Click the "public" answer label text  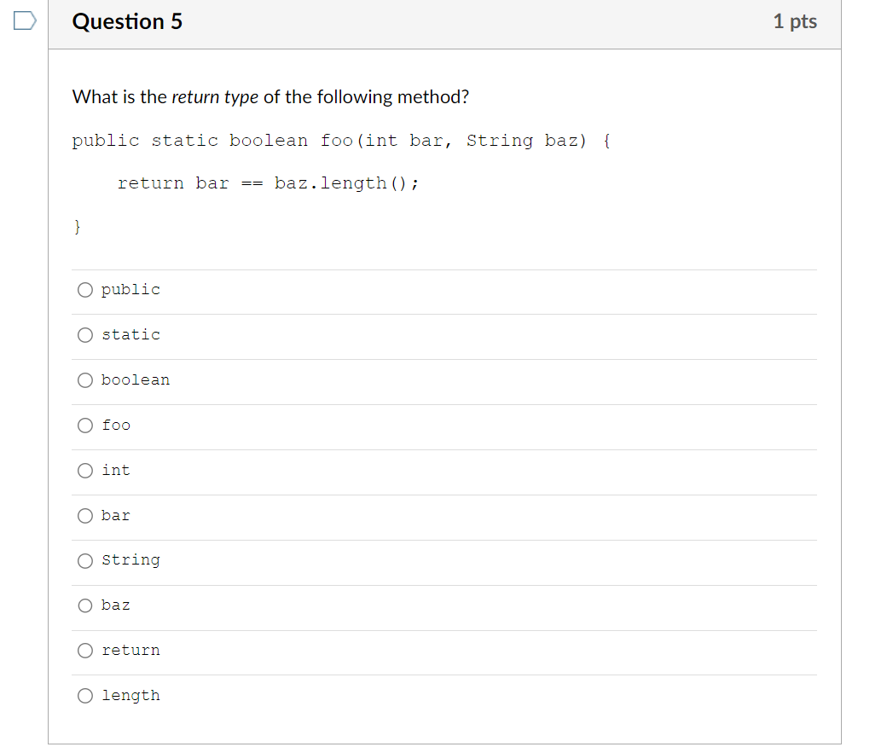(130, 290)
